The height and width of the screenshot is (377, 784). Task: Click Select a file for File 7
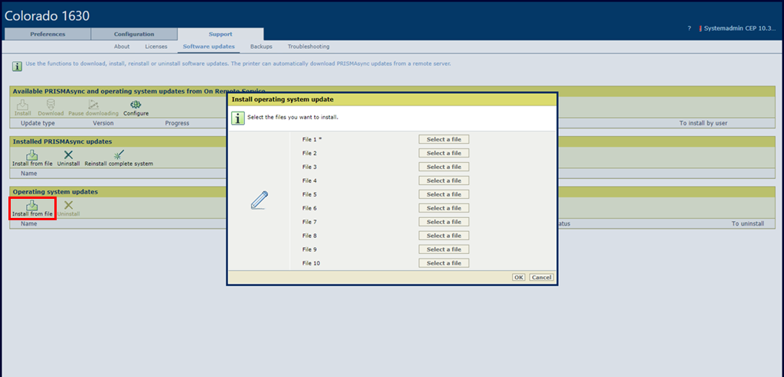pos(444,222)
